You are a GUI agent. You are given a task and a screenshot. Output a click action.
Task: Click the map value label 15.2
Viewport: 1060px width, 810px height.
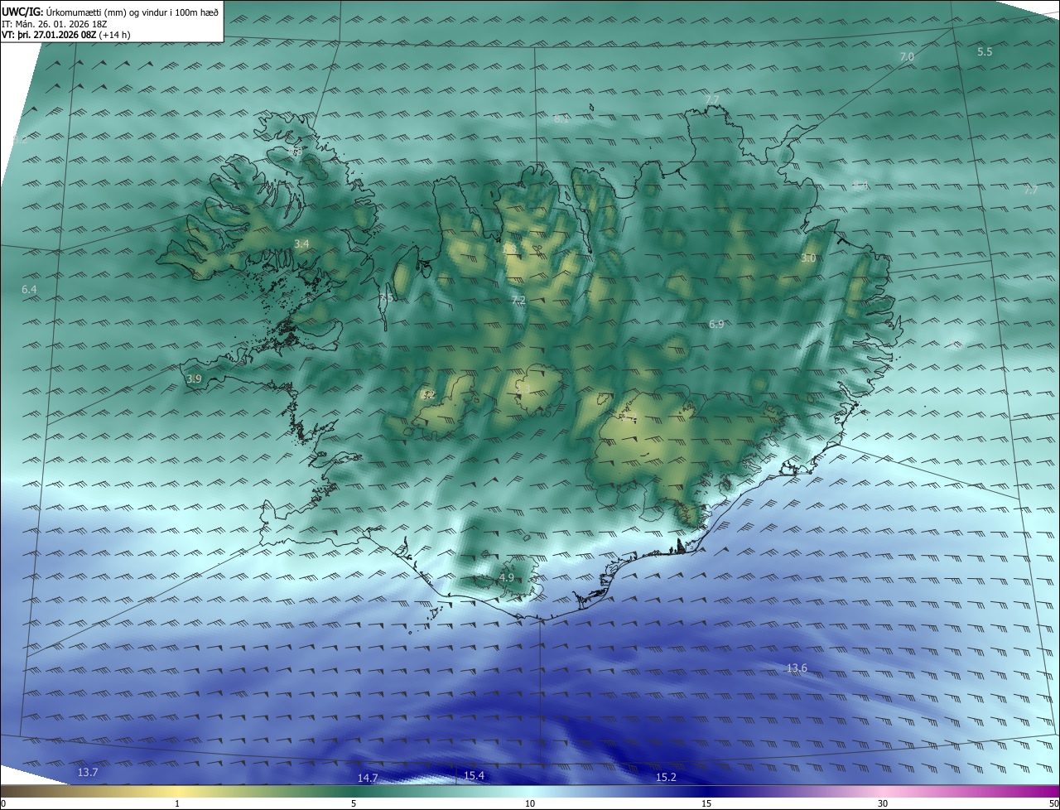click(x=666, y=777)
